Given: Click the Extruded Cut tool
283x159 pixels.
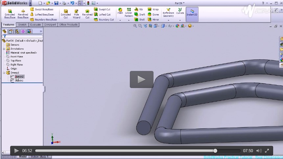Looking at the screenshot, I should pos(66,14).
